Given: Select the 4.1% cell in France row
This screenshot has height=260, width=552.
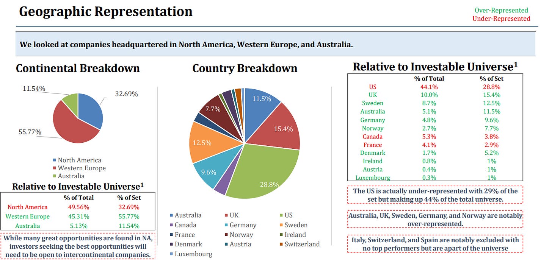Looking at the screenshot, I should coord(429,145).
